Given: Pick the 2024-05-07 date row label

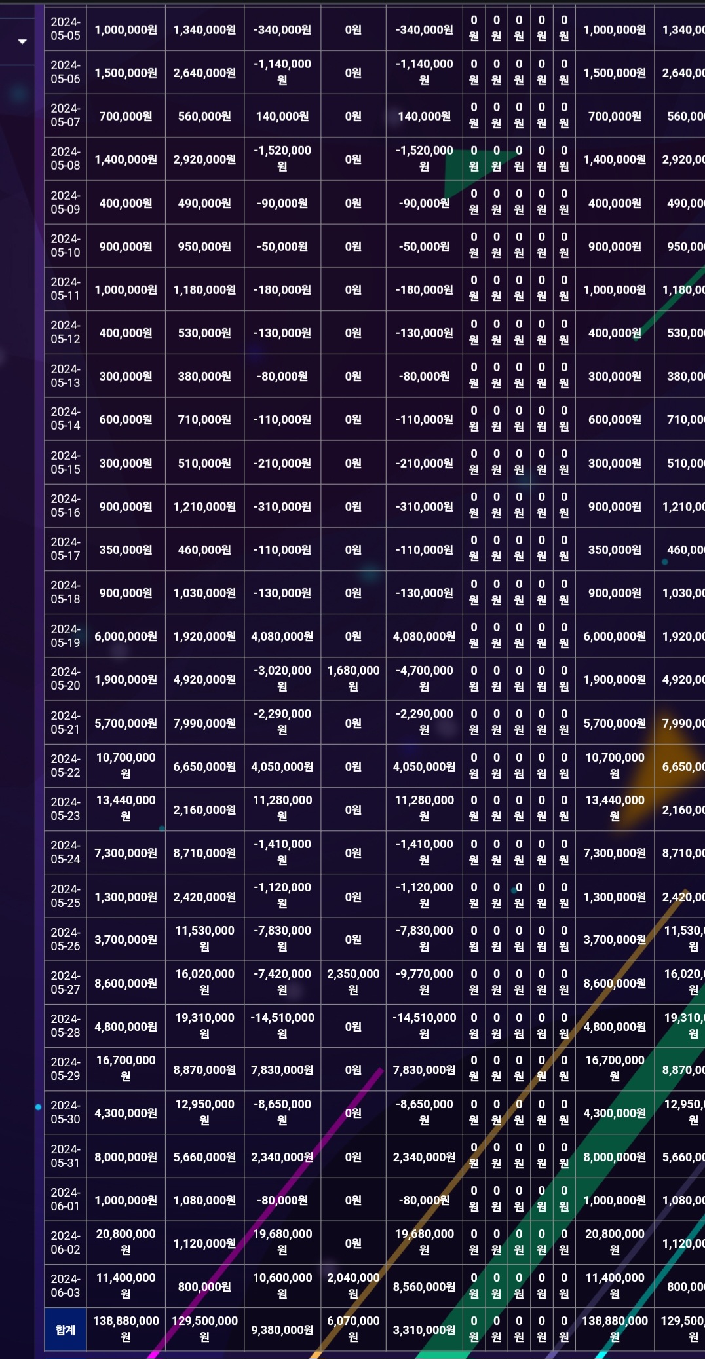Looking at the screenshot, I should pos(66,116).
